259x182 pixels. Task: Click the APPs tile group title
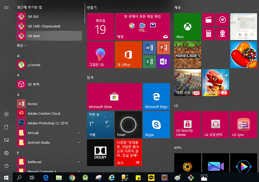click(178, 148)
